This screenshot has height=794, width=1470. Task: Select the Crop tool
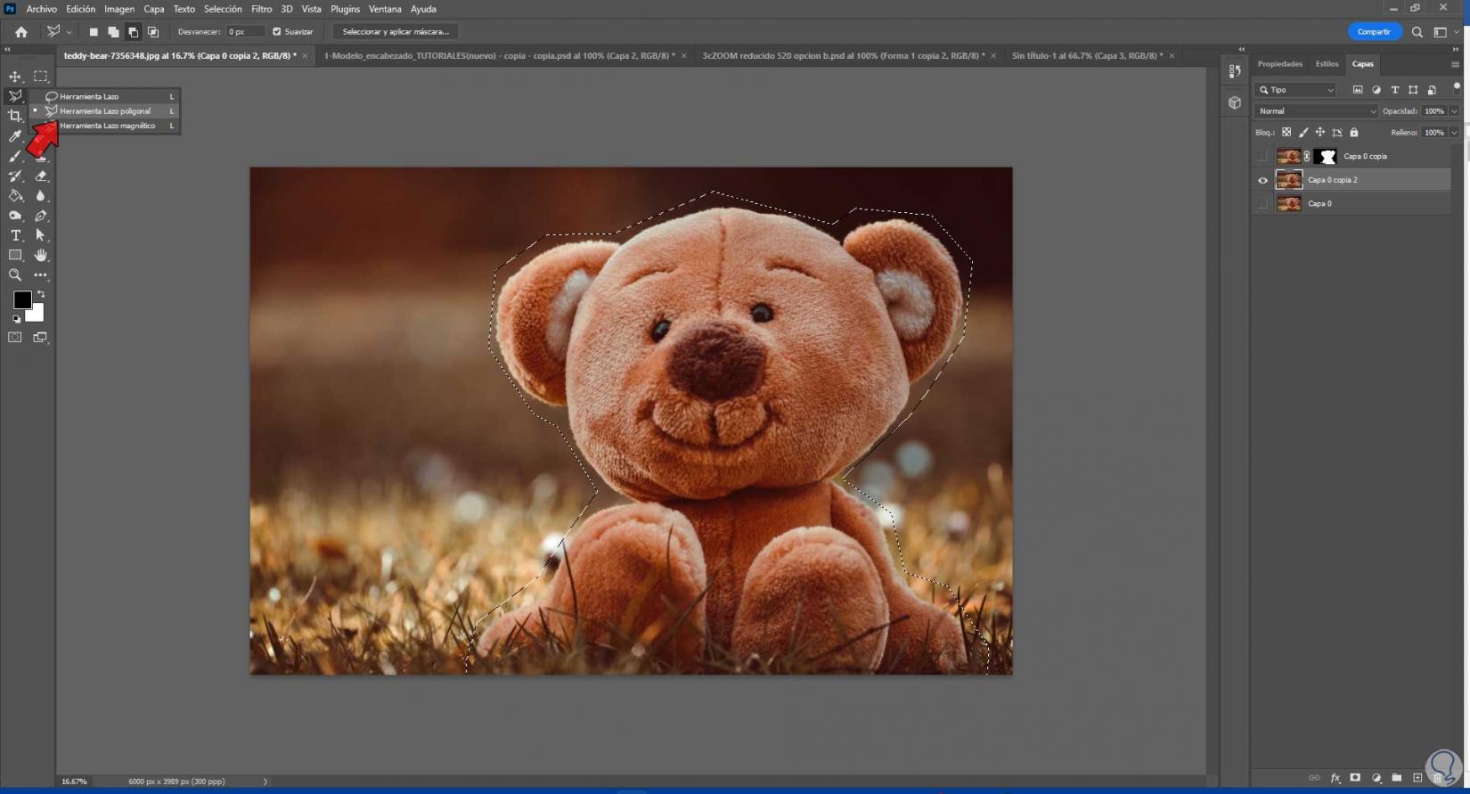pos(15,116)
